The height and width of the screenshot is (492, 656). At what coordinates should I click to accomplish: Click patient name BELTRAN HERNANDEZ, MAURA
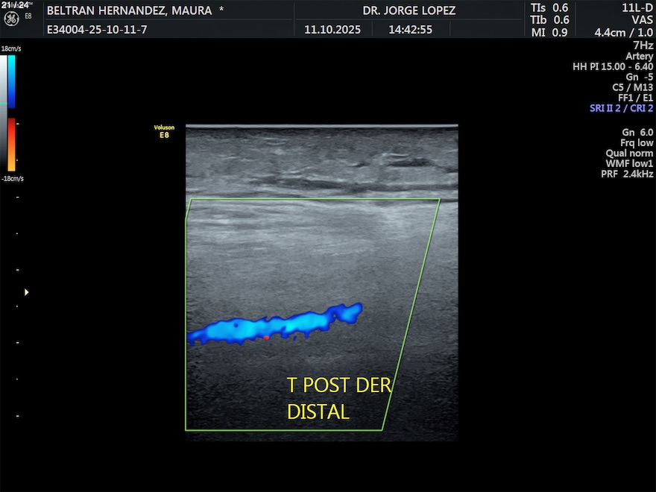point(135,11)
